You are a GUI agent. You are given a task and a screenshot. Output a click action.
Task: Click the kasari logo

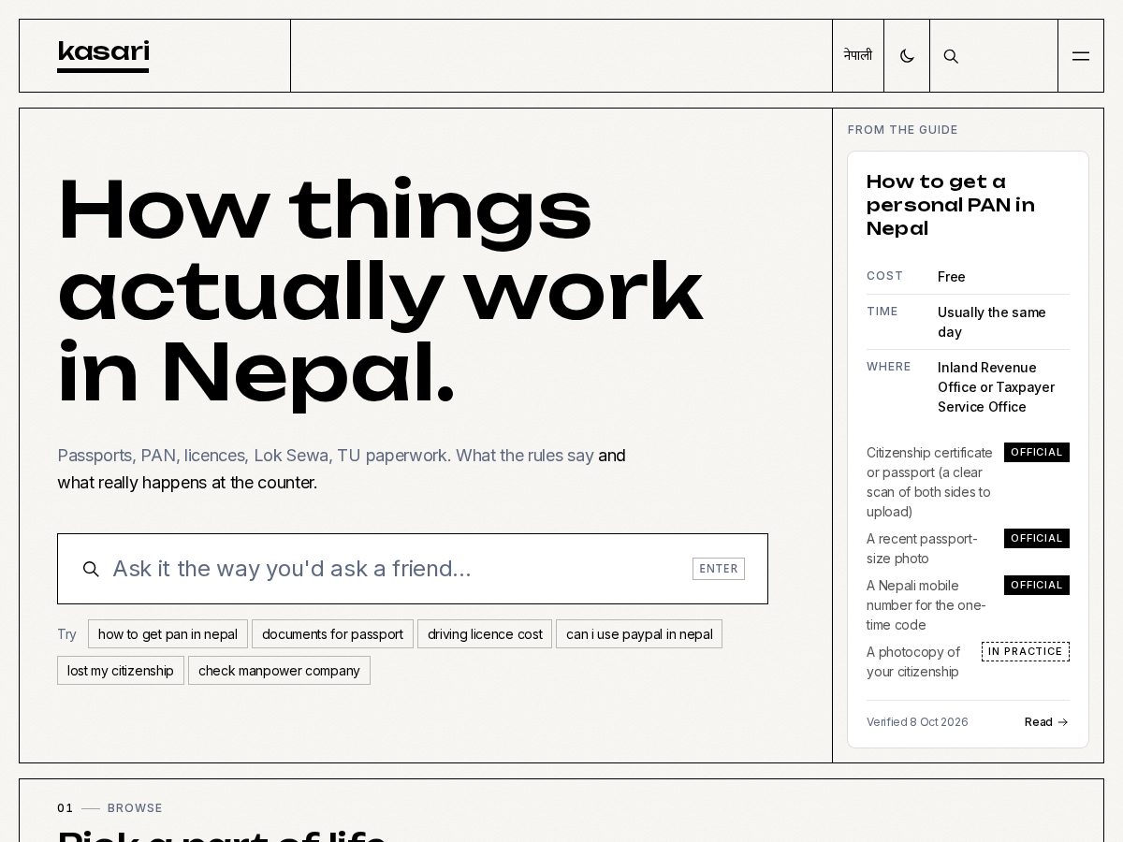[103, 55]
